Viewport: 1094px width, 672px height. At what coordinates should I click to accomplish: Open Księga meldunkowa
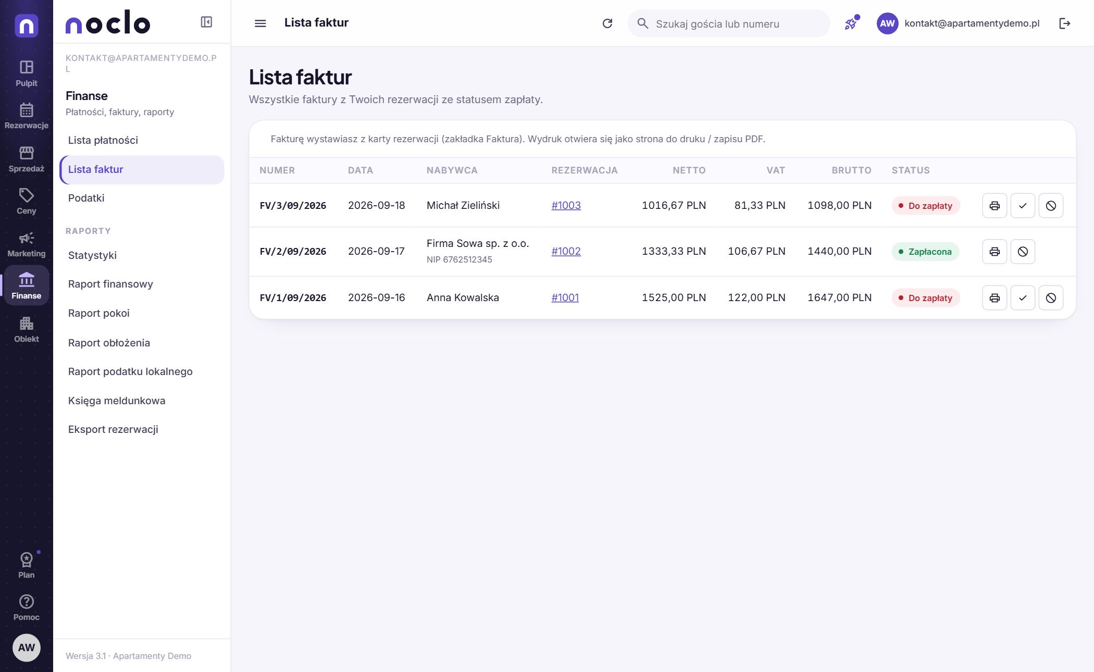click(142, 401)
